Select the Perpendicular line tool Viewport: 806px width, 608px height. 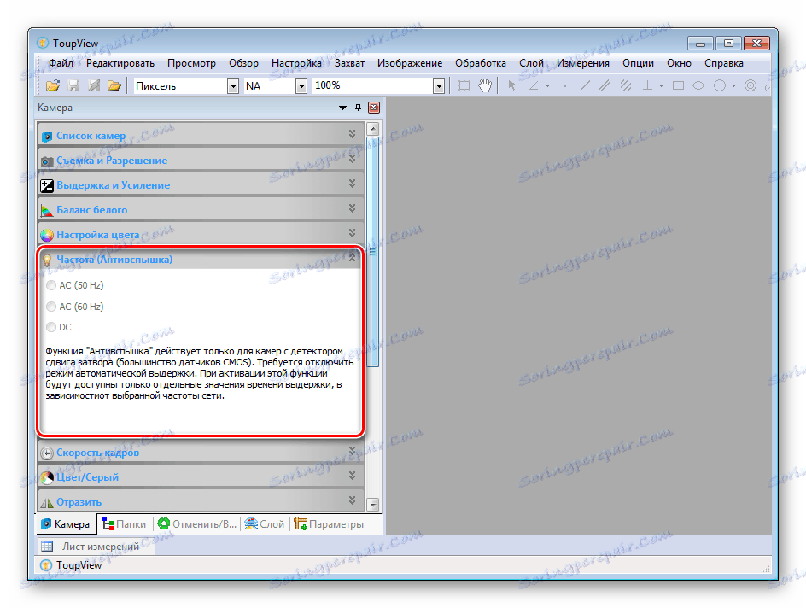coord(648,86)
